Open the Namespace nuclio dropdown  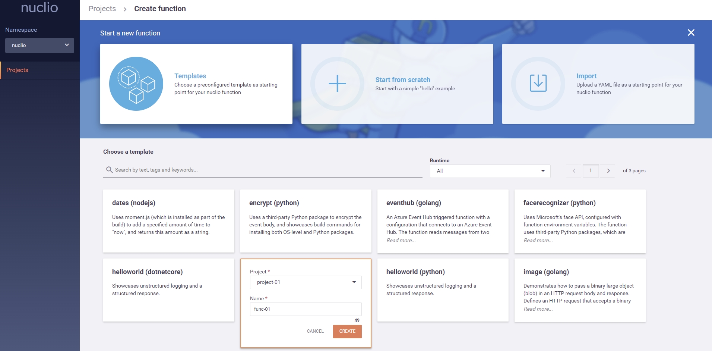coord(39,46)
